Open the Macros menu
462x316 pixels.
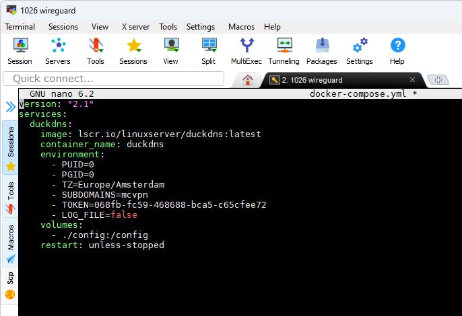click(241, 27)
